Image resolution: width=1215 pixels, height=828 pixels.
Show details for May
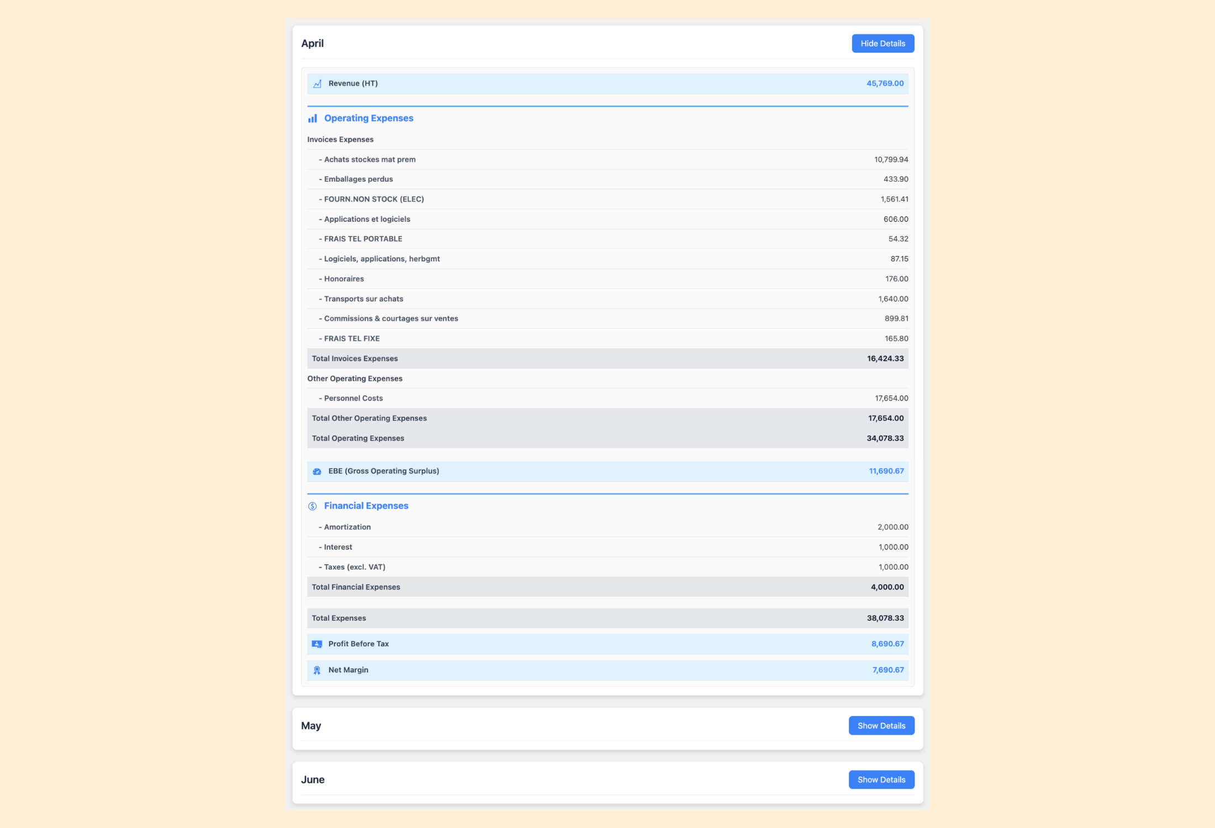click(881, 726)
